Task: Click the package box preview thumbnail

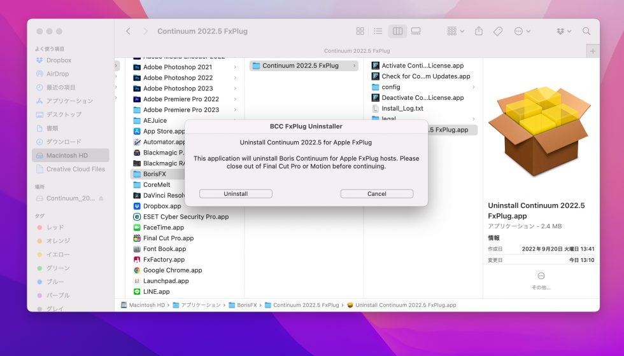Action: click(540, 132)
